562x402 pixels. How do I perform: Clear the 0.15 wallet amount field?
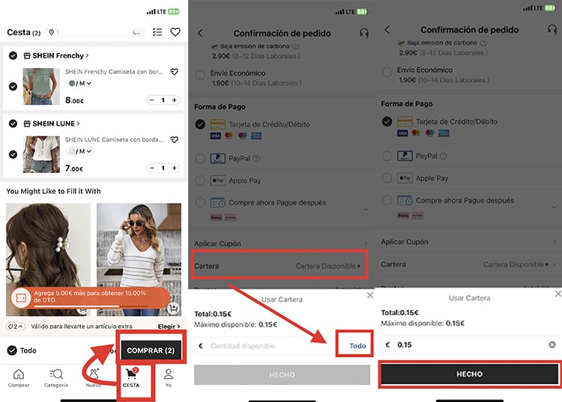pos(552,344)
